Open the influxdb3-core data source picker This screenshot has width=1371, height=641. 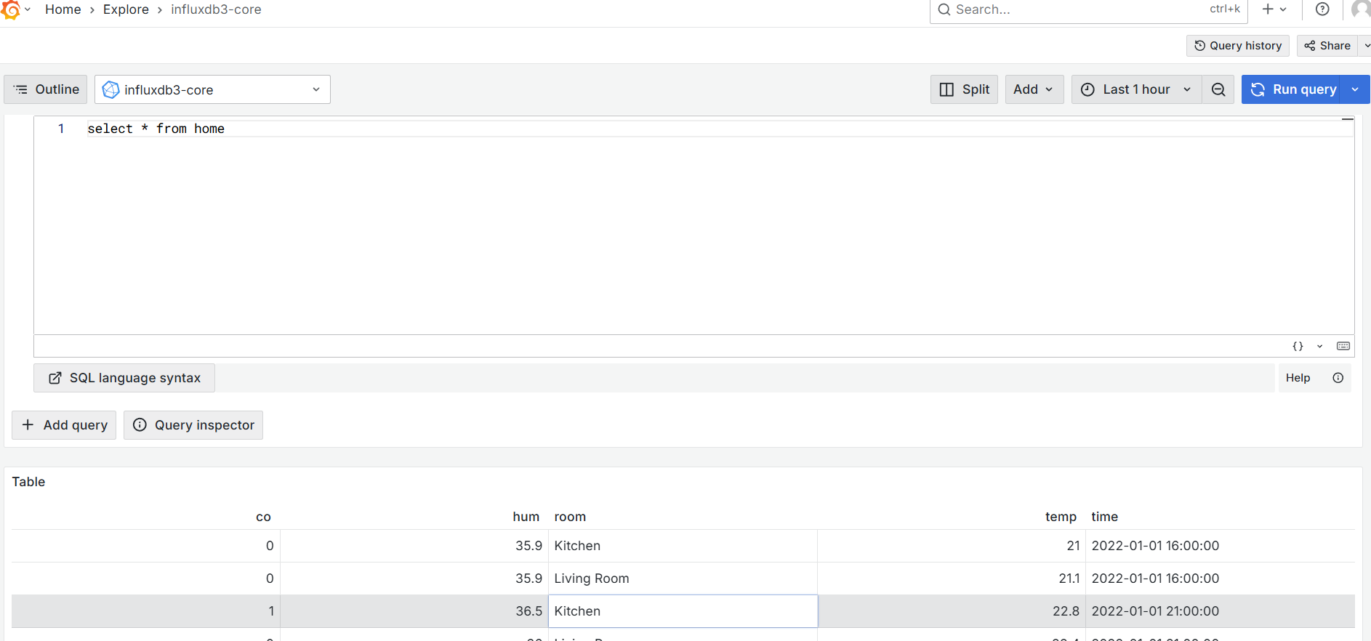point(212,89)
